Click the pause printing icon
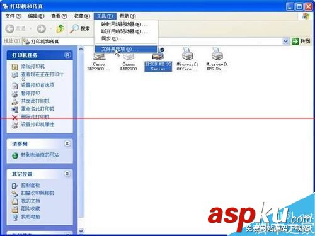Viewport: 315px width, 236px height. (15, 94)
